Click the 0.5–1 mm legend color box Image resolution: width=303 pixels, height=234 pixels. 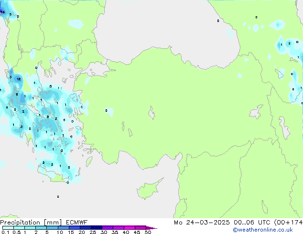pos(19,228)
